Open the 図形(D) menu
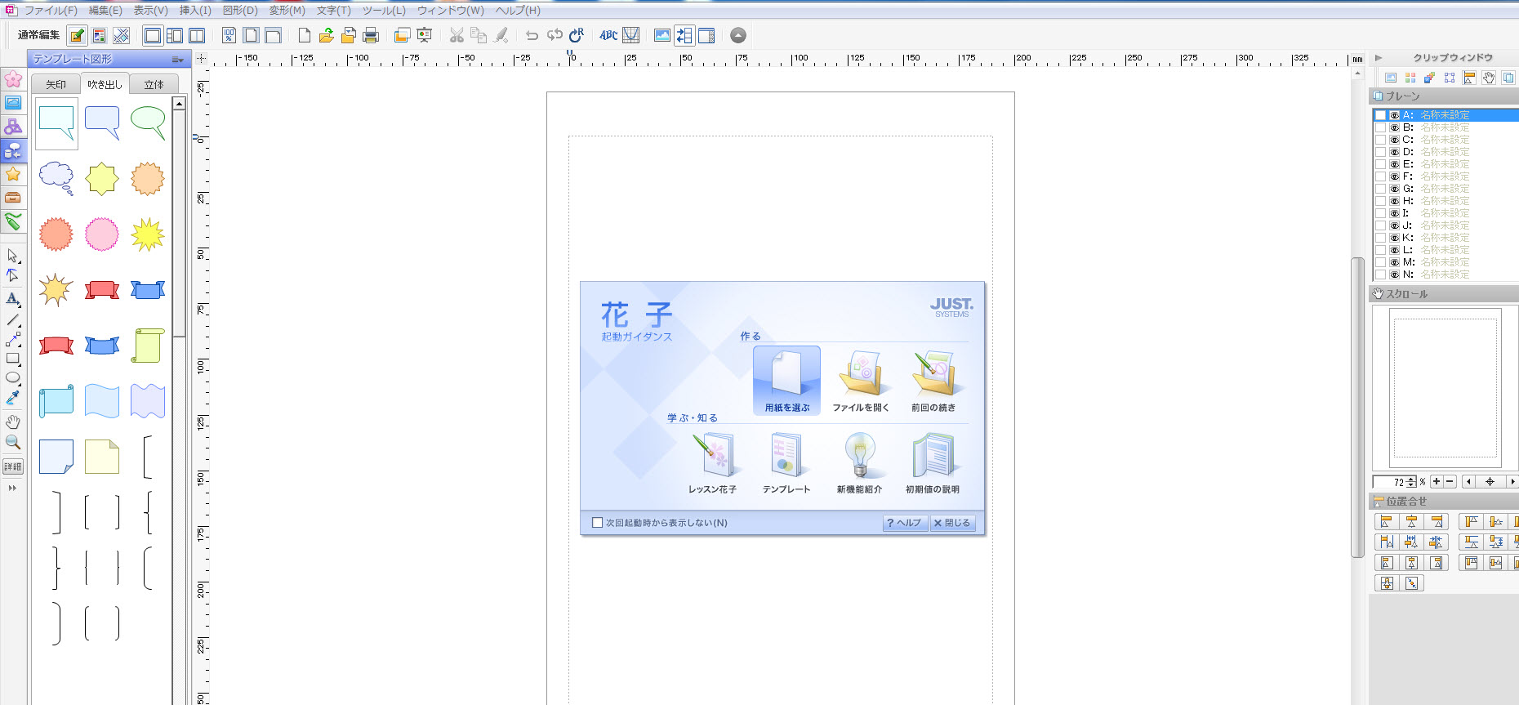1519x705 pixels. pyautogui.click(x=240, y=11)
